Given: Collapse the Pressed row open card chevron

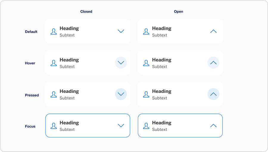Looking at the screenshot, I should (213, 94).
